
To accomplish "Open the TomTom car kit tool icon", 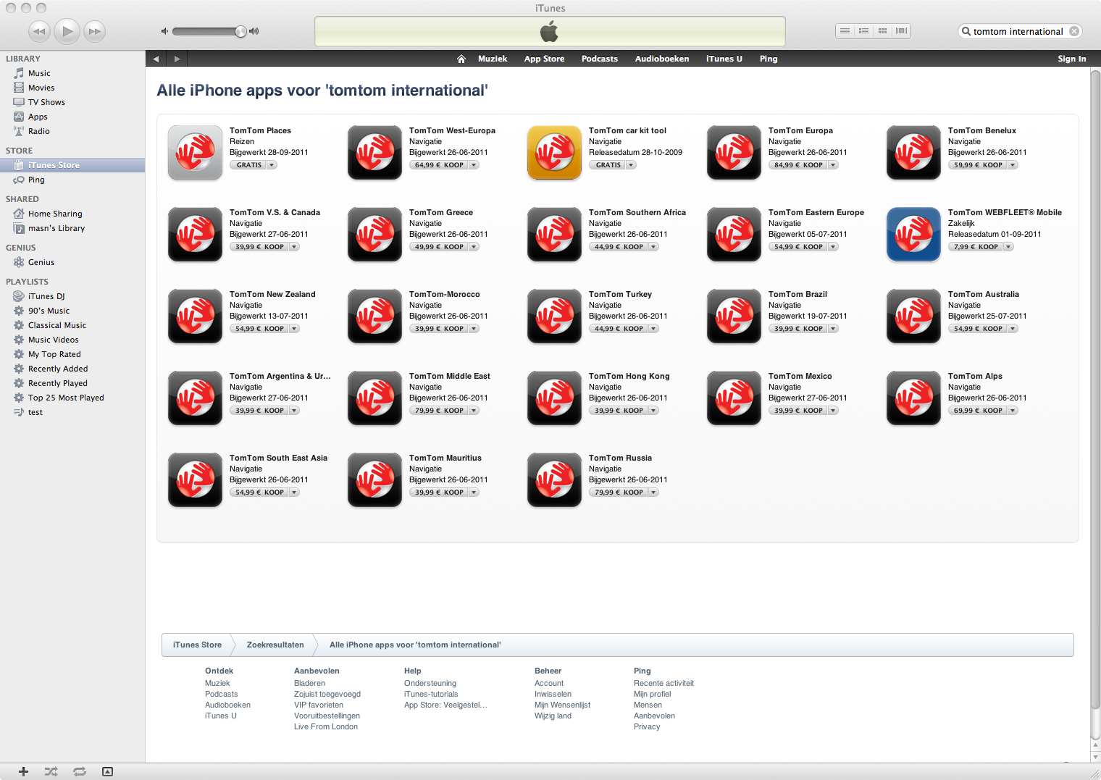I will click(554, 153).
